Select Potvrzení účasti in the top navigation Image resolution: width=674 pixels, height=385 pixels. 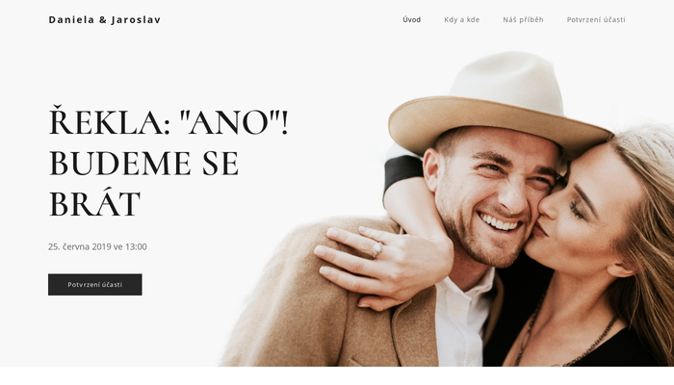596,20
